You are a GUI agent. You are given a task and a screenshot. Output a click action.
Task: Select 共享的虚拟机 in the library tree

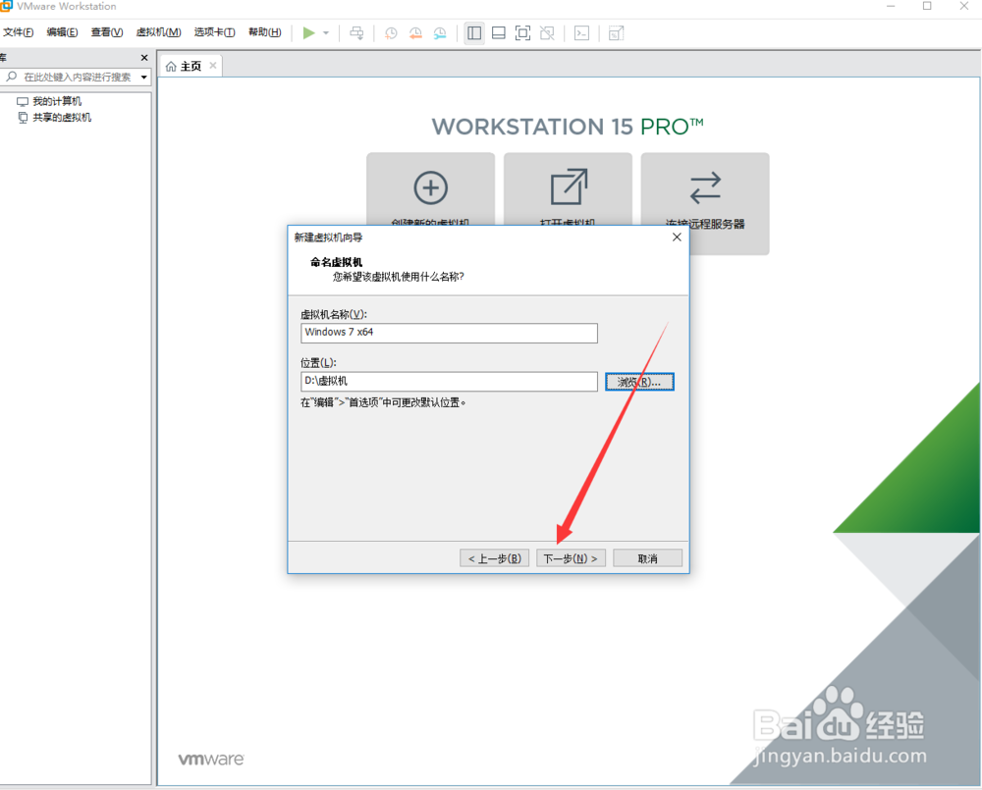[61, 118]
